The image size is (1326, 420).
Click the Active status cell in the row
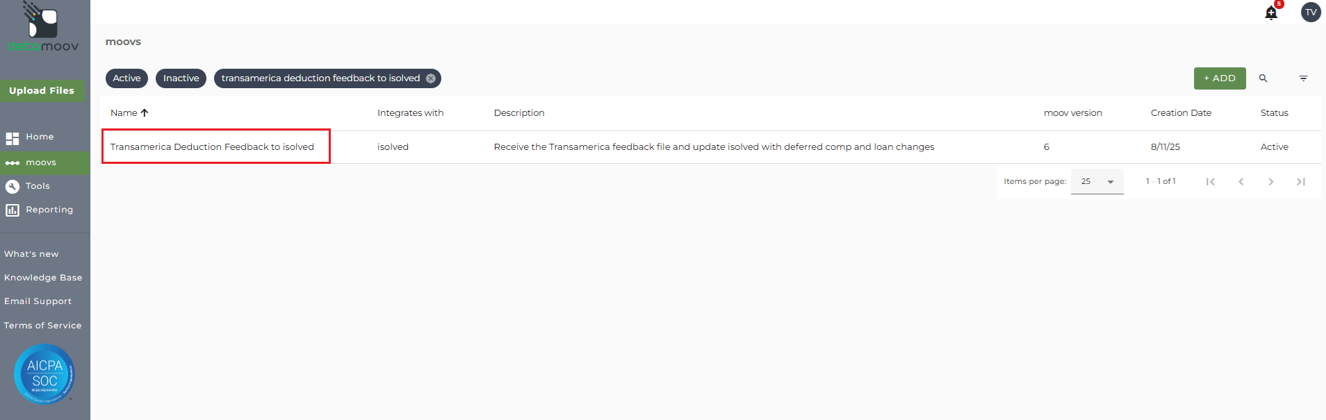[1274, 147]
